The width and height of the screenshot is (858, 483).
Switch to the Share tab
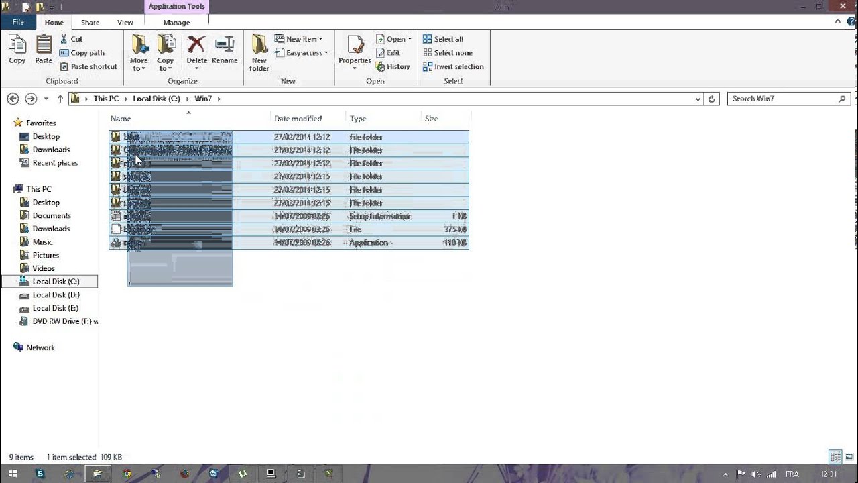pyautogui.click(x=90, y=22)
